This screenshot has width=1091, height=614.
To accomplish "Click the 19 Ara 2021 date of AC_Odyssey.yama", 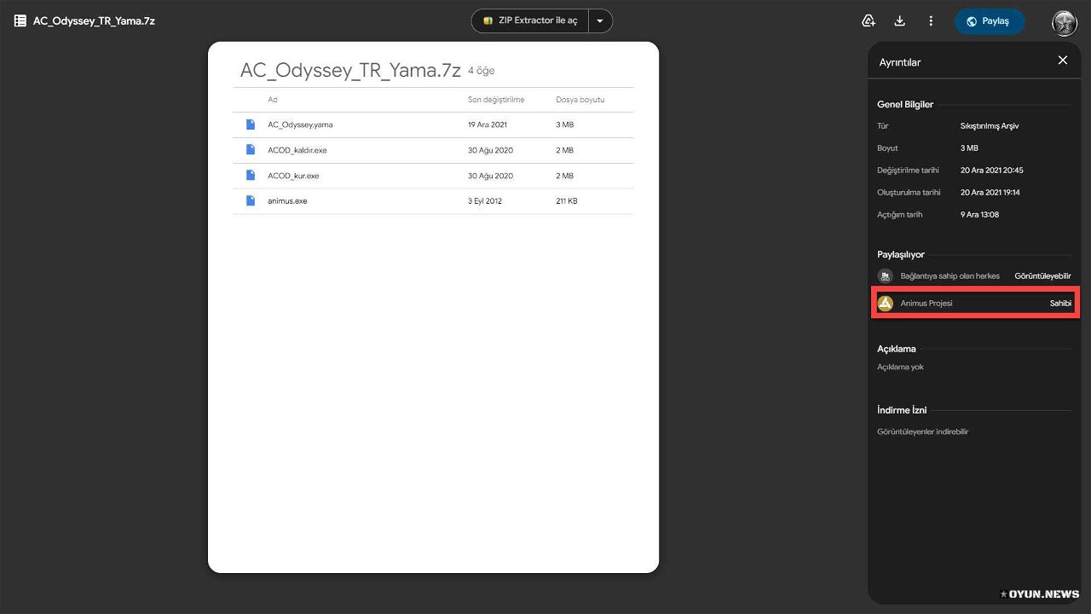I will pyautogui.click(x=488, y=125).
